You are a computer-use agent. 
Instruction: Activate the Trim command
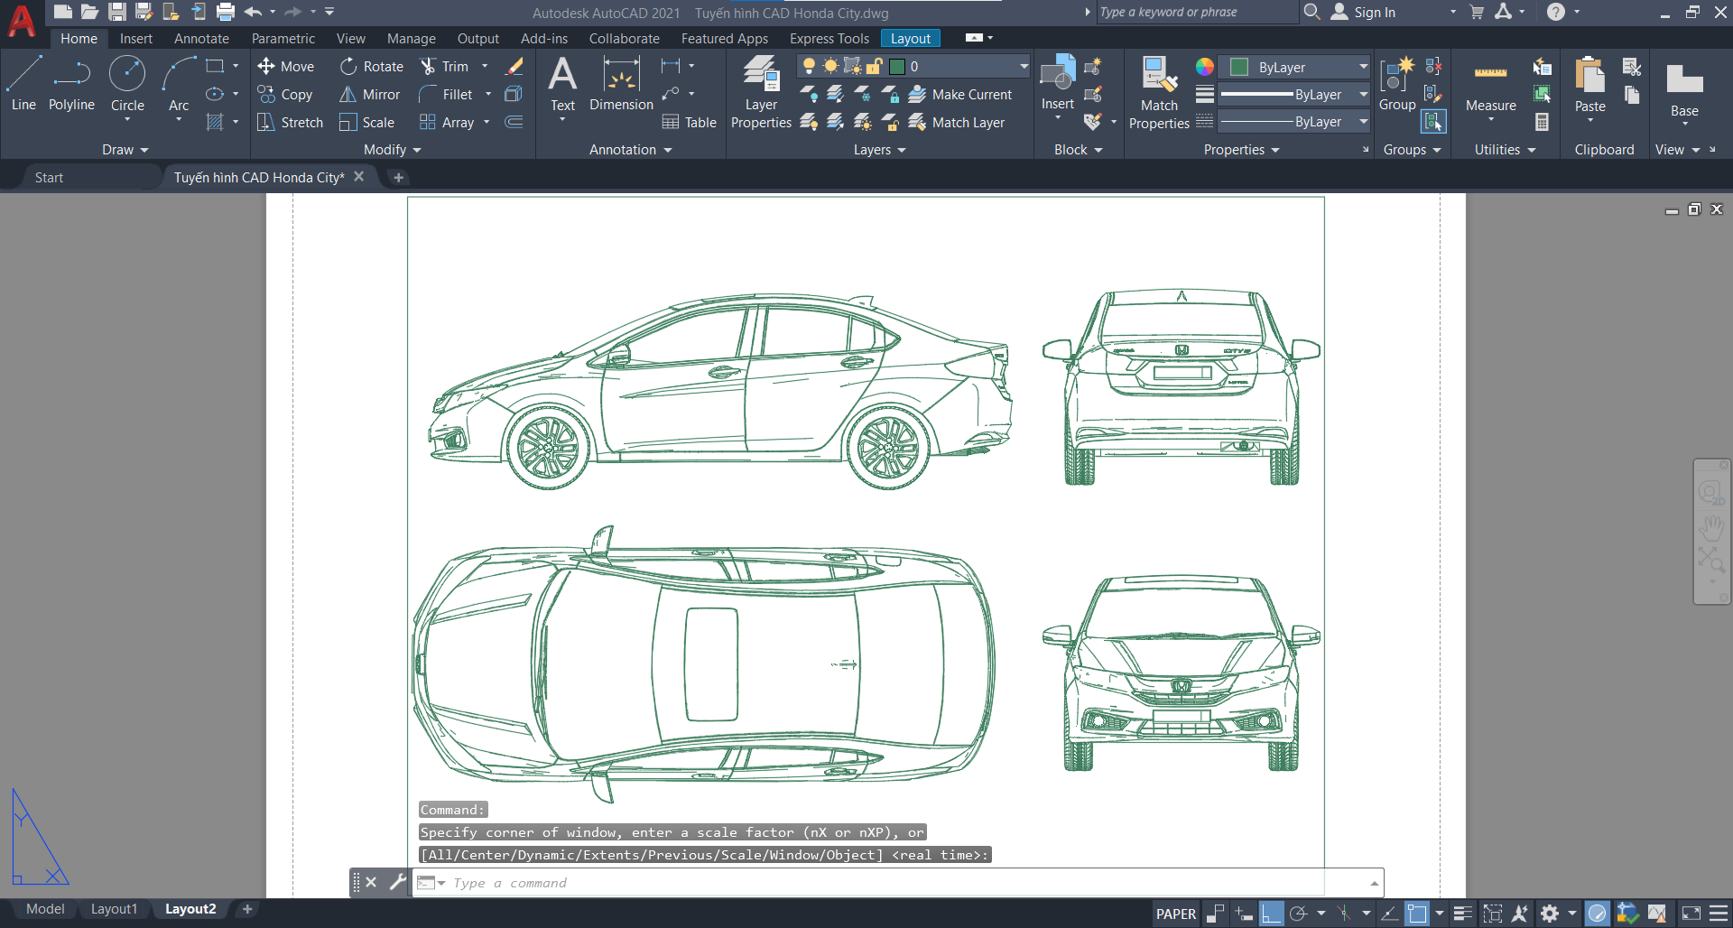[x=445, y=67]
